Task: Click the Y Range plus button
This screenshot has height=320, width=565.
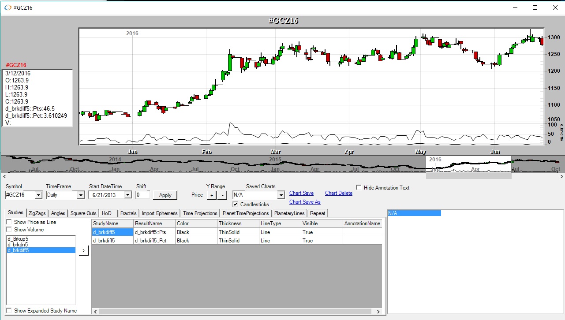Action: coord(211,195)
